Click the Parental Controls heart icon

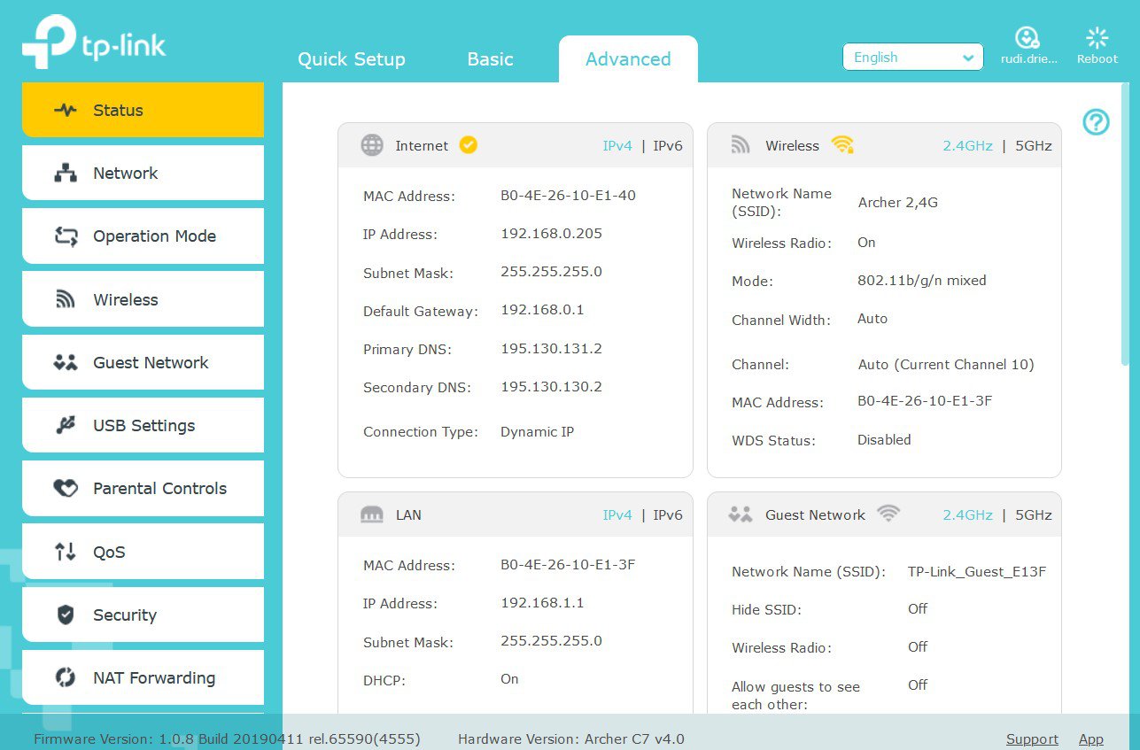[x=66, y=489]
